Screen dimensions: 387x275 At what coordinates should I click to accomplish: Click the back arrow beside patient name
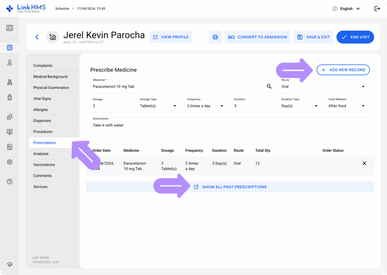tap(37, 37)
